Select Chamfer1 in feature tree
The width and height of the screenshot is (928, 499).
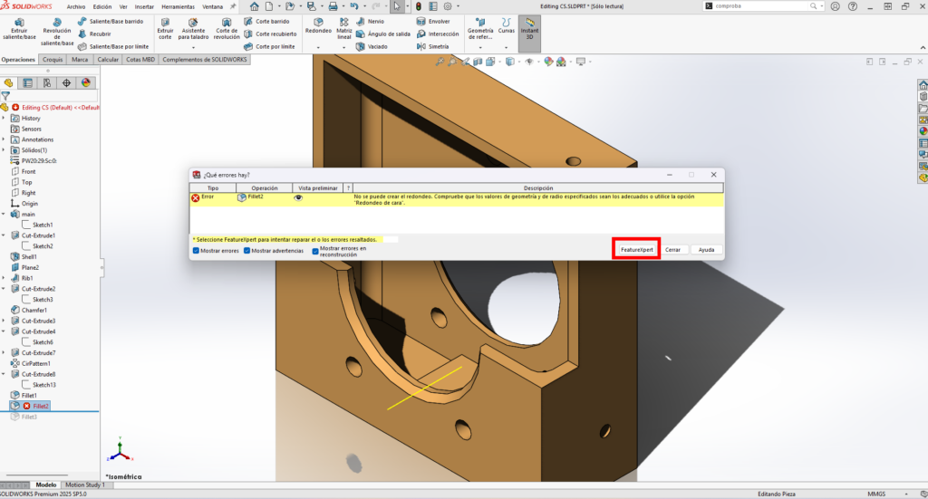click(34, 310)
